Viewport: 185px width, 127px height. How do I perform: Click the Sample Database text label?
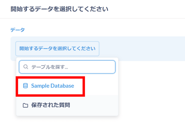point(53,86)
